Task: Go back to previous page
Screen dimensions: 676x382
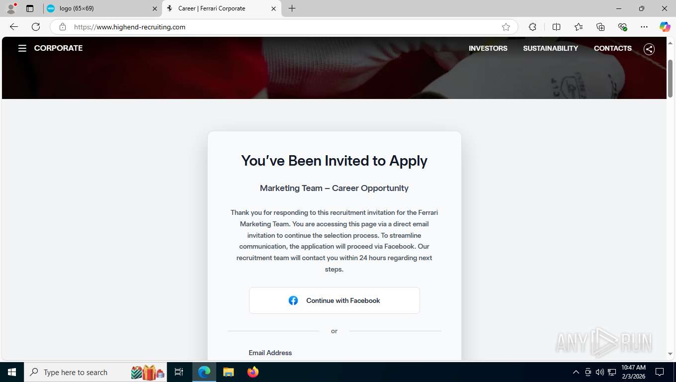Action: click(x=14, y=27)
